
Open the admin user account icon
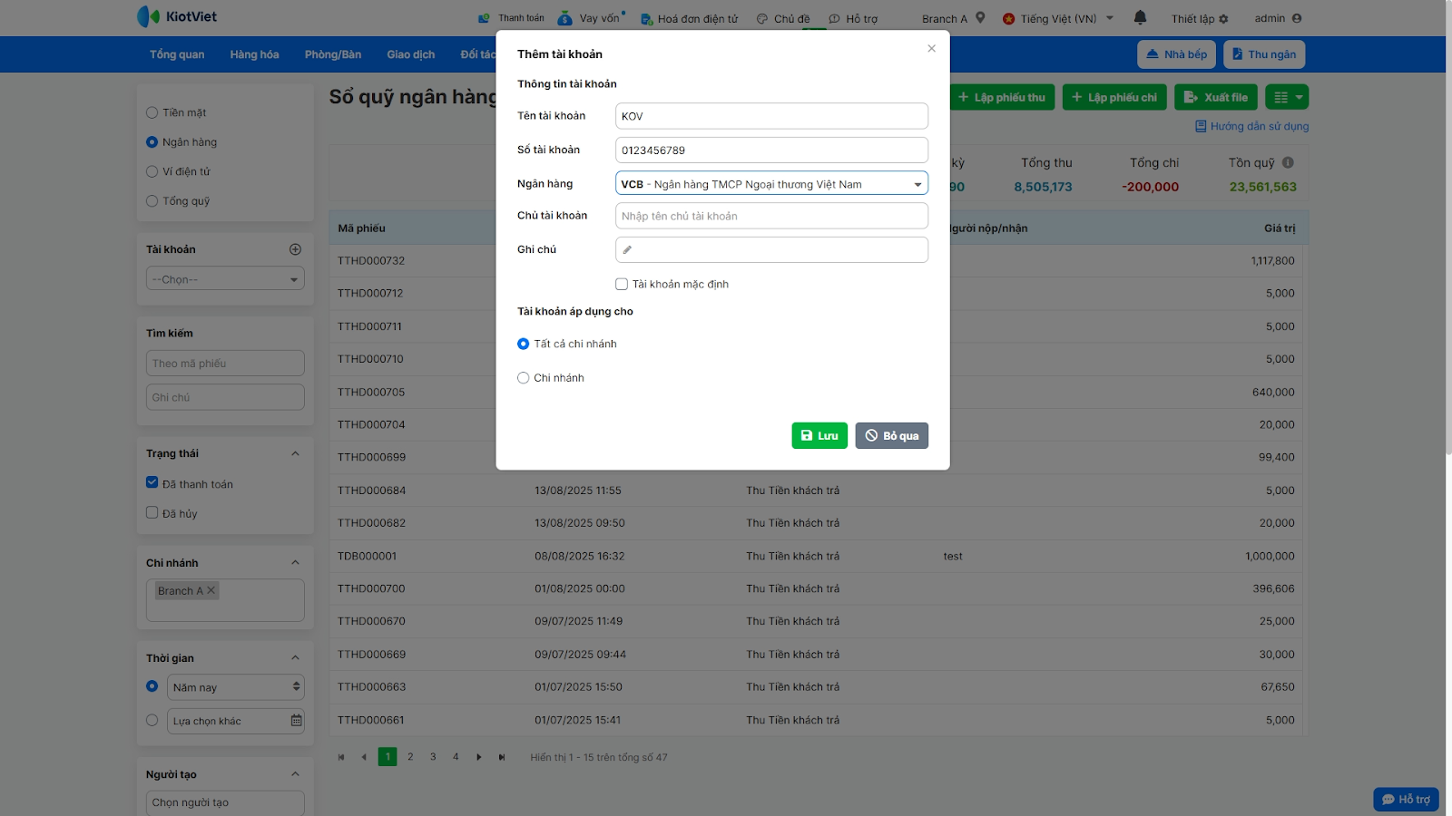point(1297,18)
